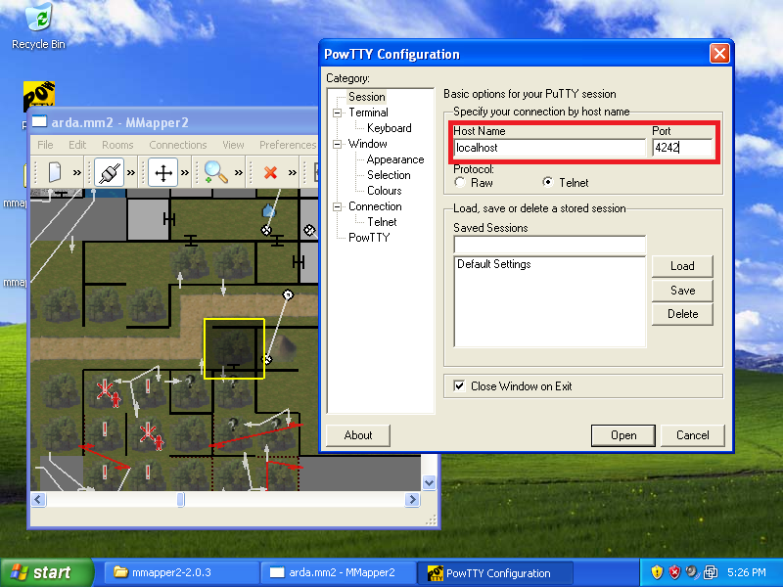Click the network monitors tray icon
The width and height of the screenshot is (783, 587).
[711, 572]
